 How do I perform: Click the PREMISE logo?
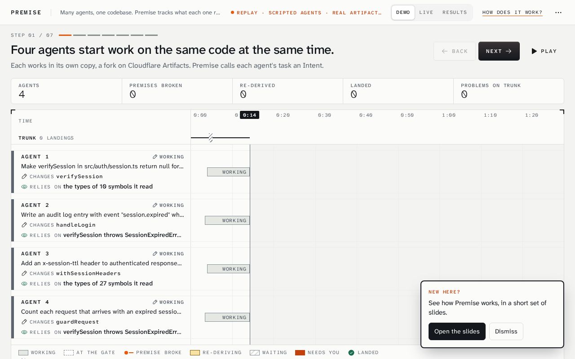[26, 13]
